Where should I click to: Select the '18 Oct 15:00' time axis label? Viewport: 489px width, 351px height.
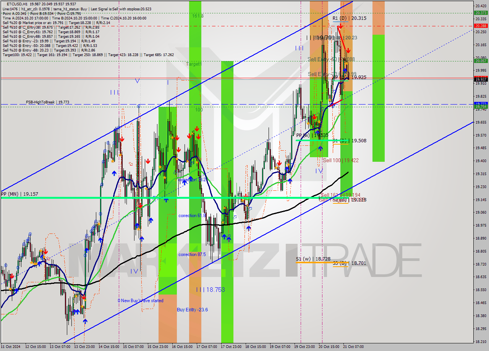256,347
